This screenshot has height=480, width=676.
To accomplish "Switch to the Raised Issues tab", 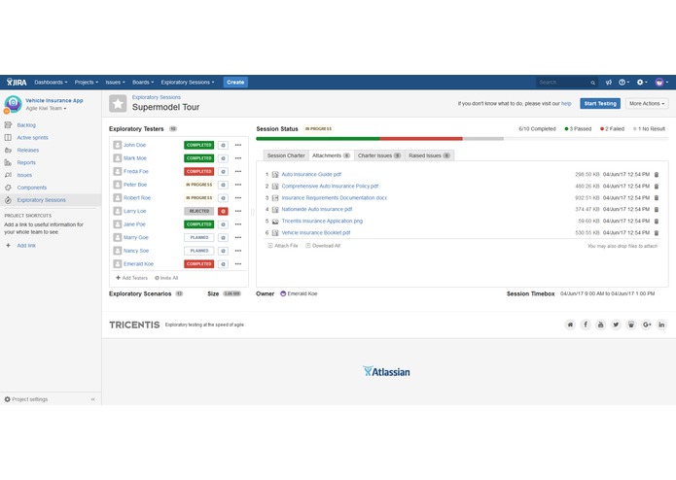I will [429, 155].
